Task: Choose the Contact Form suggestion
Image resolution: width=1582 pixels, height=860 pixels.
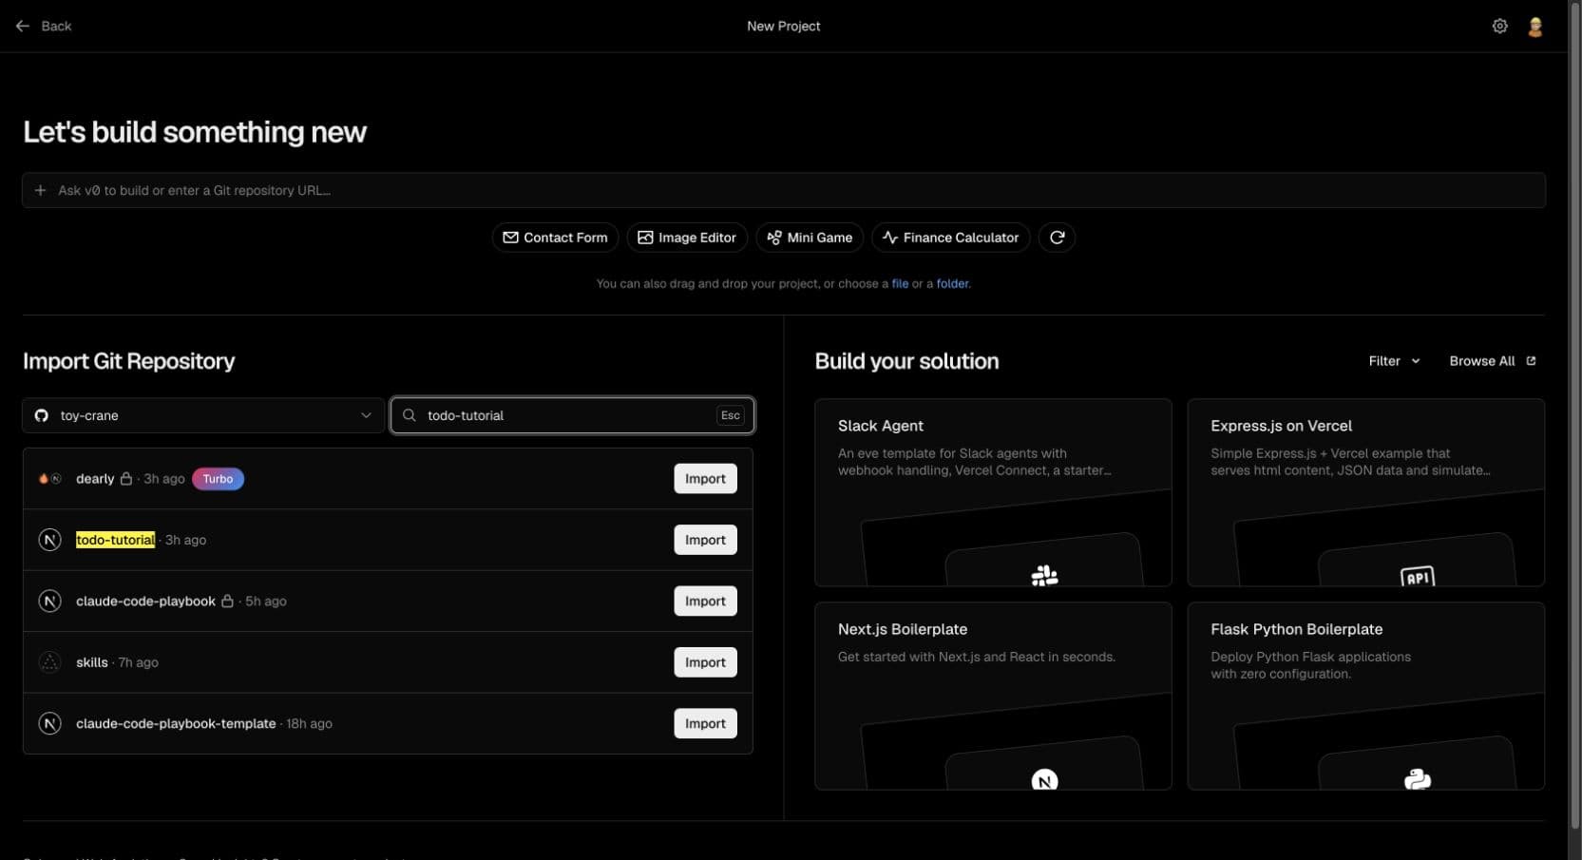Action: [555, 238]
